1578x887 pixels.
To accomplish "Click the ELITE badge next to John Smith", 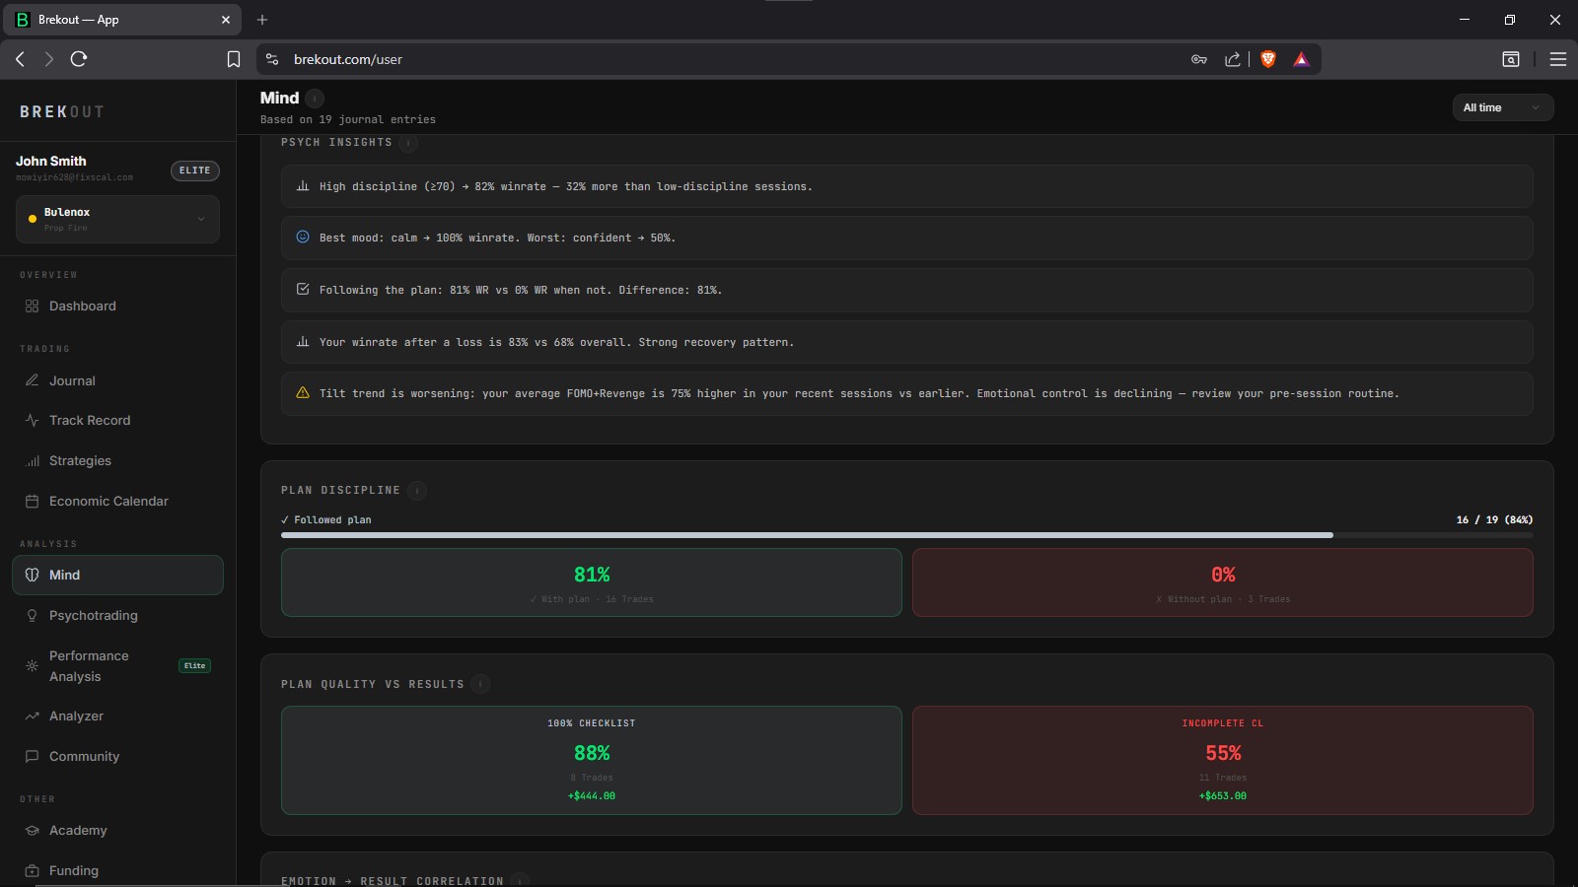I will tap(195, 171).
